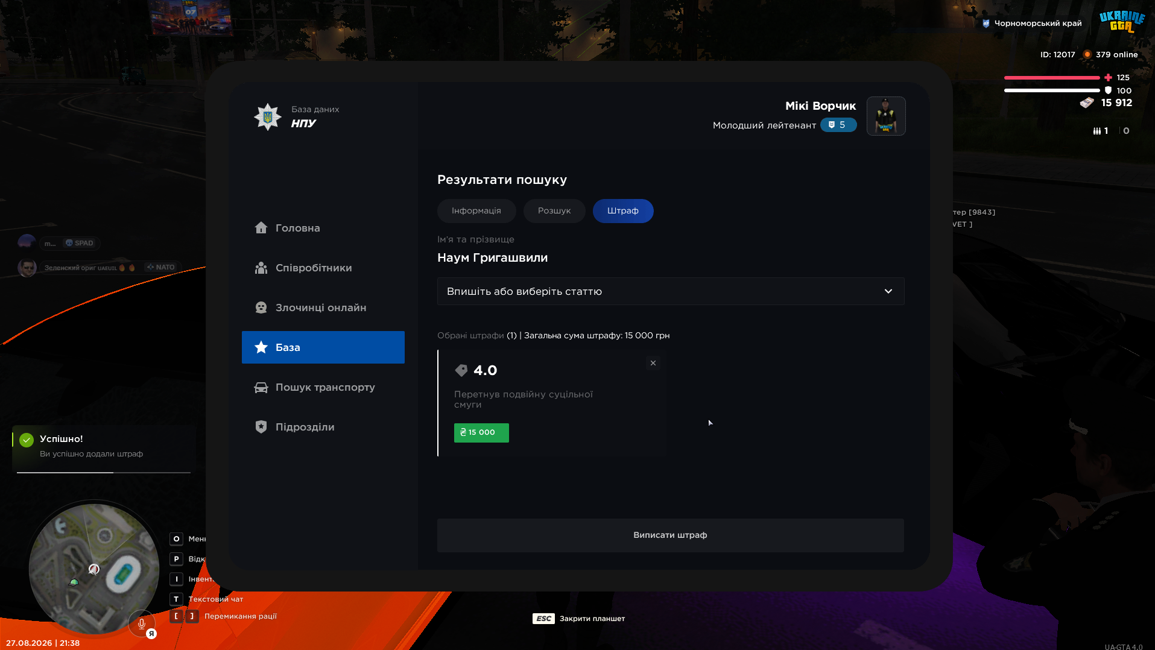
Task: Switch to the Розшук tab
Action: tap(554, 211)
